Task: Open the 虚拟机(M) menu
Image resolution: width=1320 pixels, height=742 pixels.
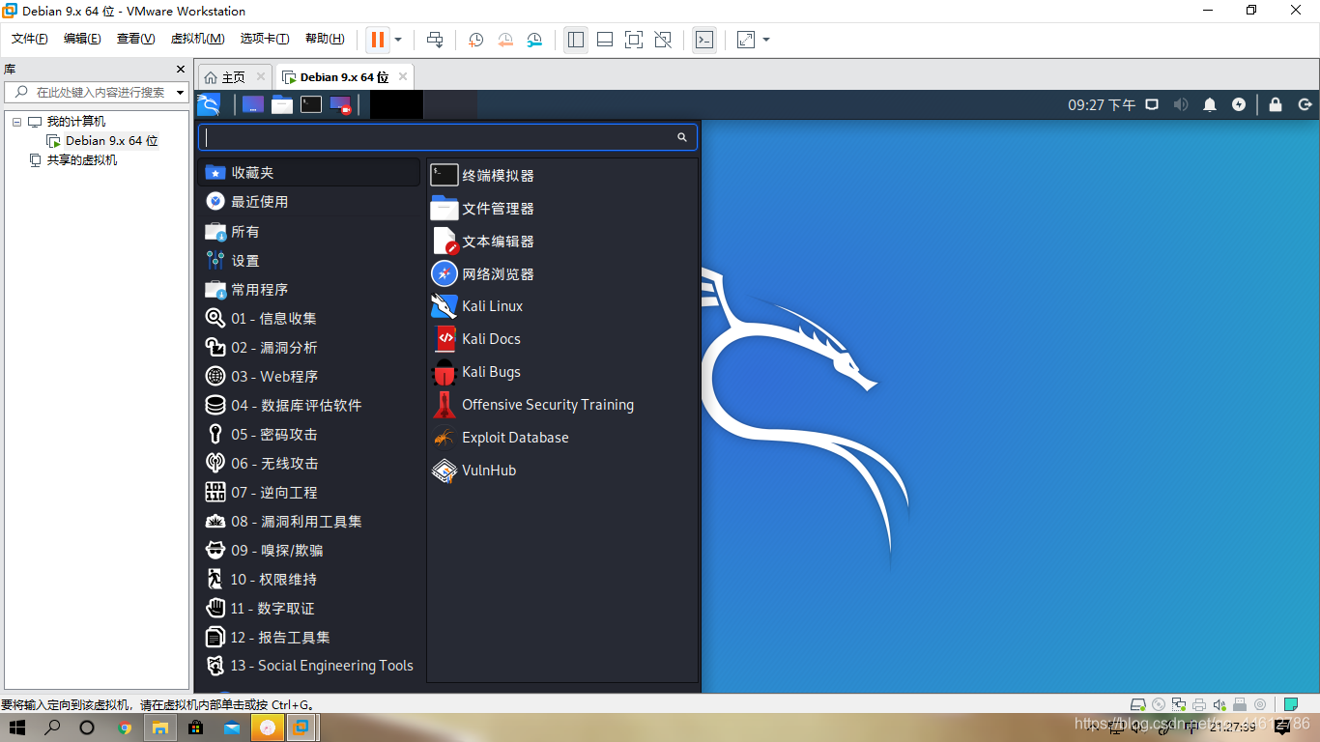Action: tap(197, 39)
